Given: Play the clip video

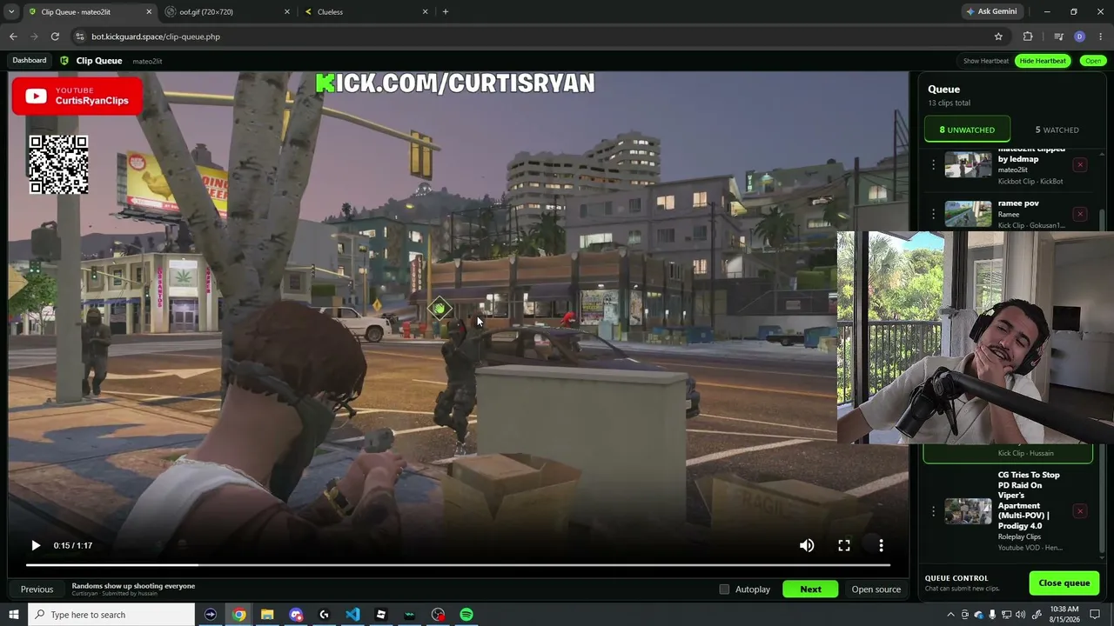Looking at the screenshot, I should tap(36, 545).
